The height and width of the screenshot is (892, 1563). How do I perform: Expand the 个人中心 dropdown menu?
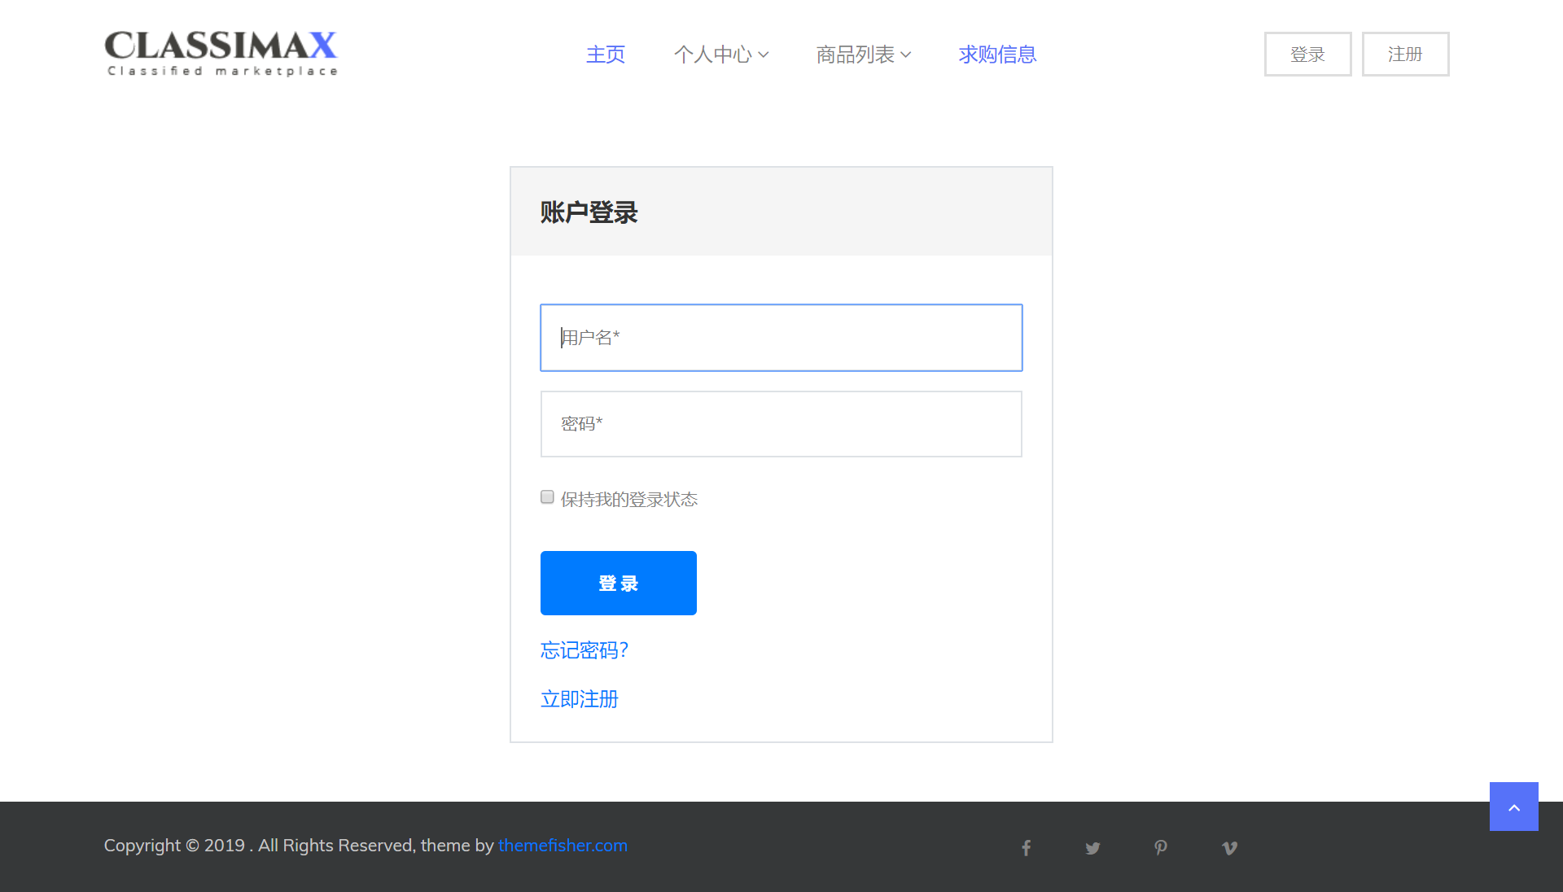[720, 55]
